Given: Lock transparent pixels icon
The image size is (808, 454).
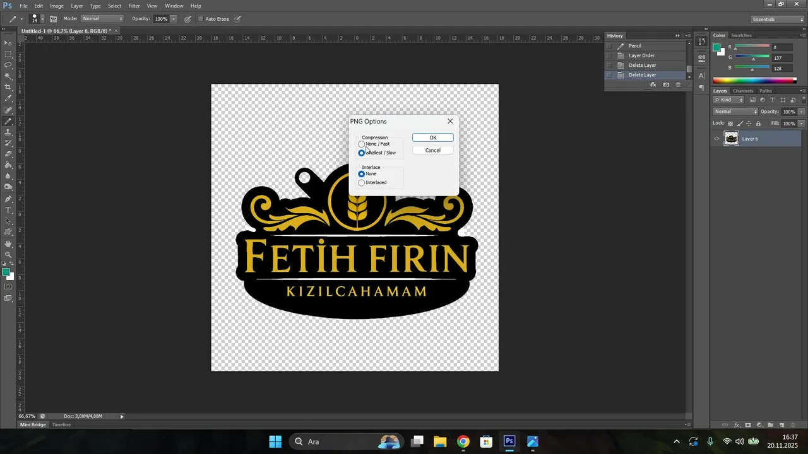Looking at the screenshot, I should pos(730,124).
